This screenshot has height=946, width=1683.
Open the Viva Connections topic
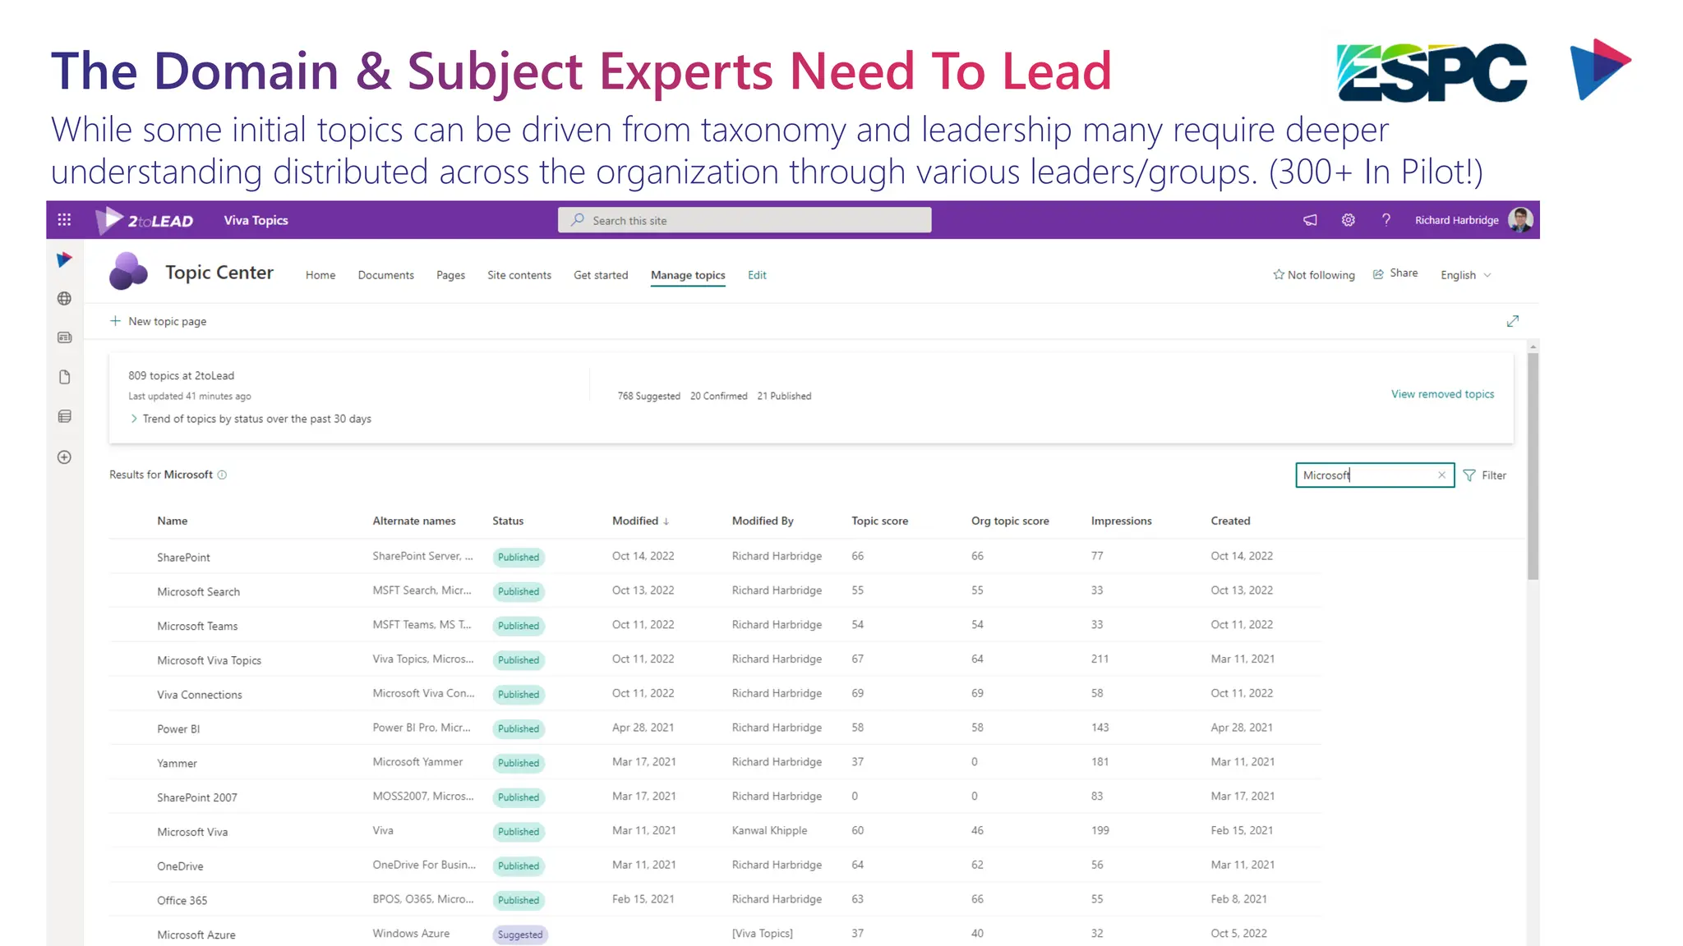point(200,696)
